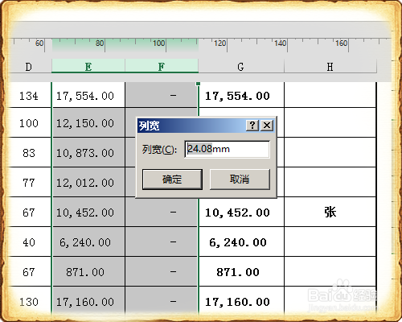Click cell 77 in column D
Image resolution: width=402 pixels, height=322 pixels.
(x=29, y=183)
